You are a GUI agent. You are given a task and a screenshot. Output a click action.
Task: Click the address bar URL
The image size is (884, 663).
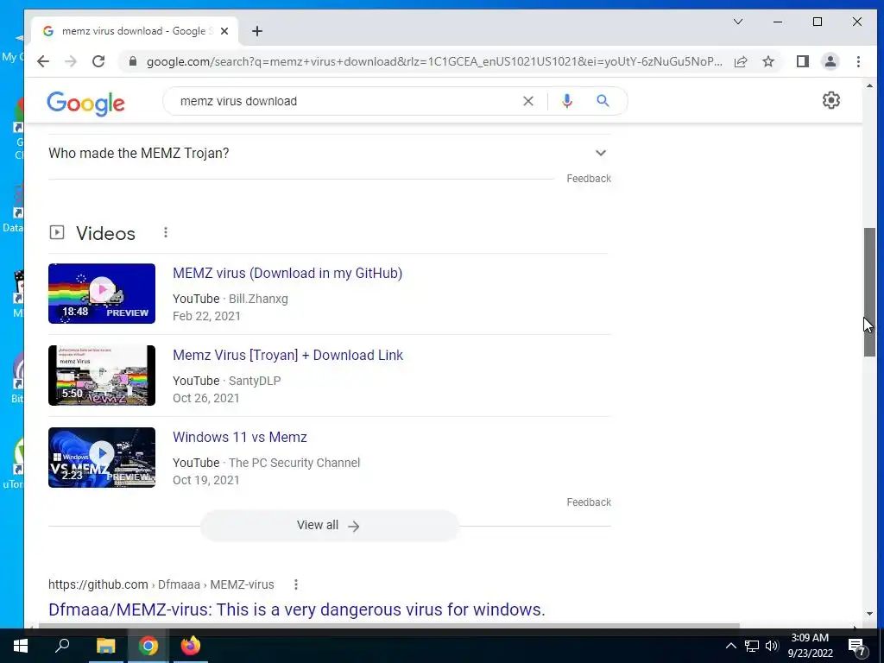tap(434, 61)
